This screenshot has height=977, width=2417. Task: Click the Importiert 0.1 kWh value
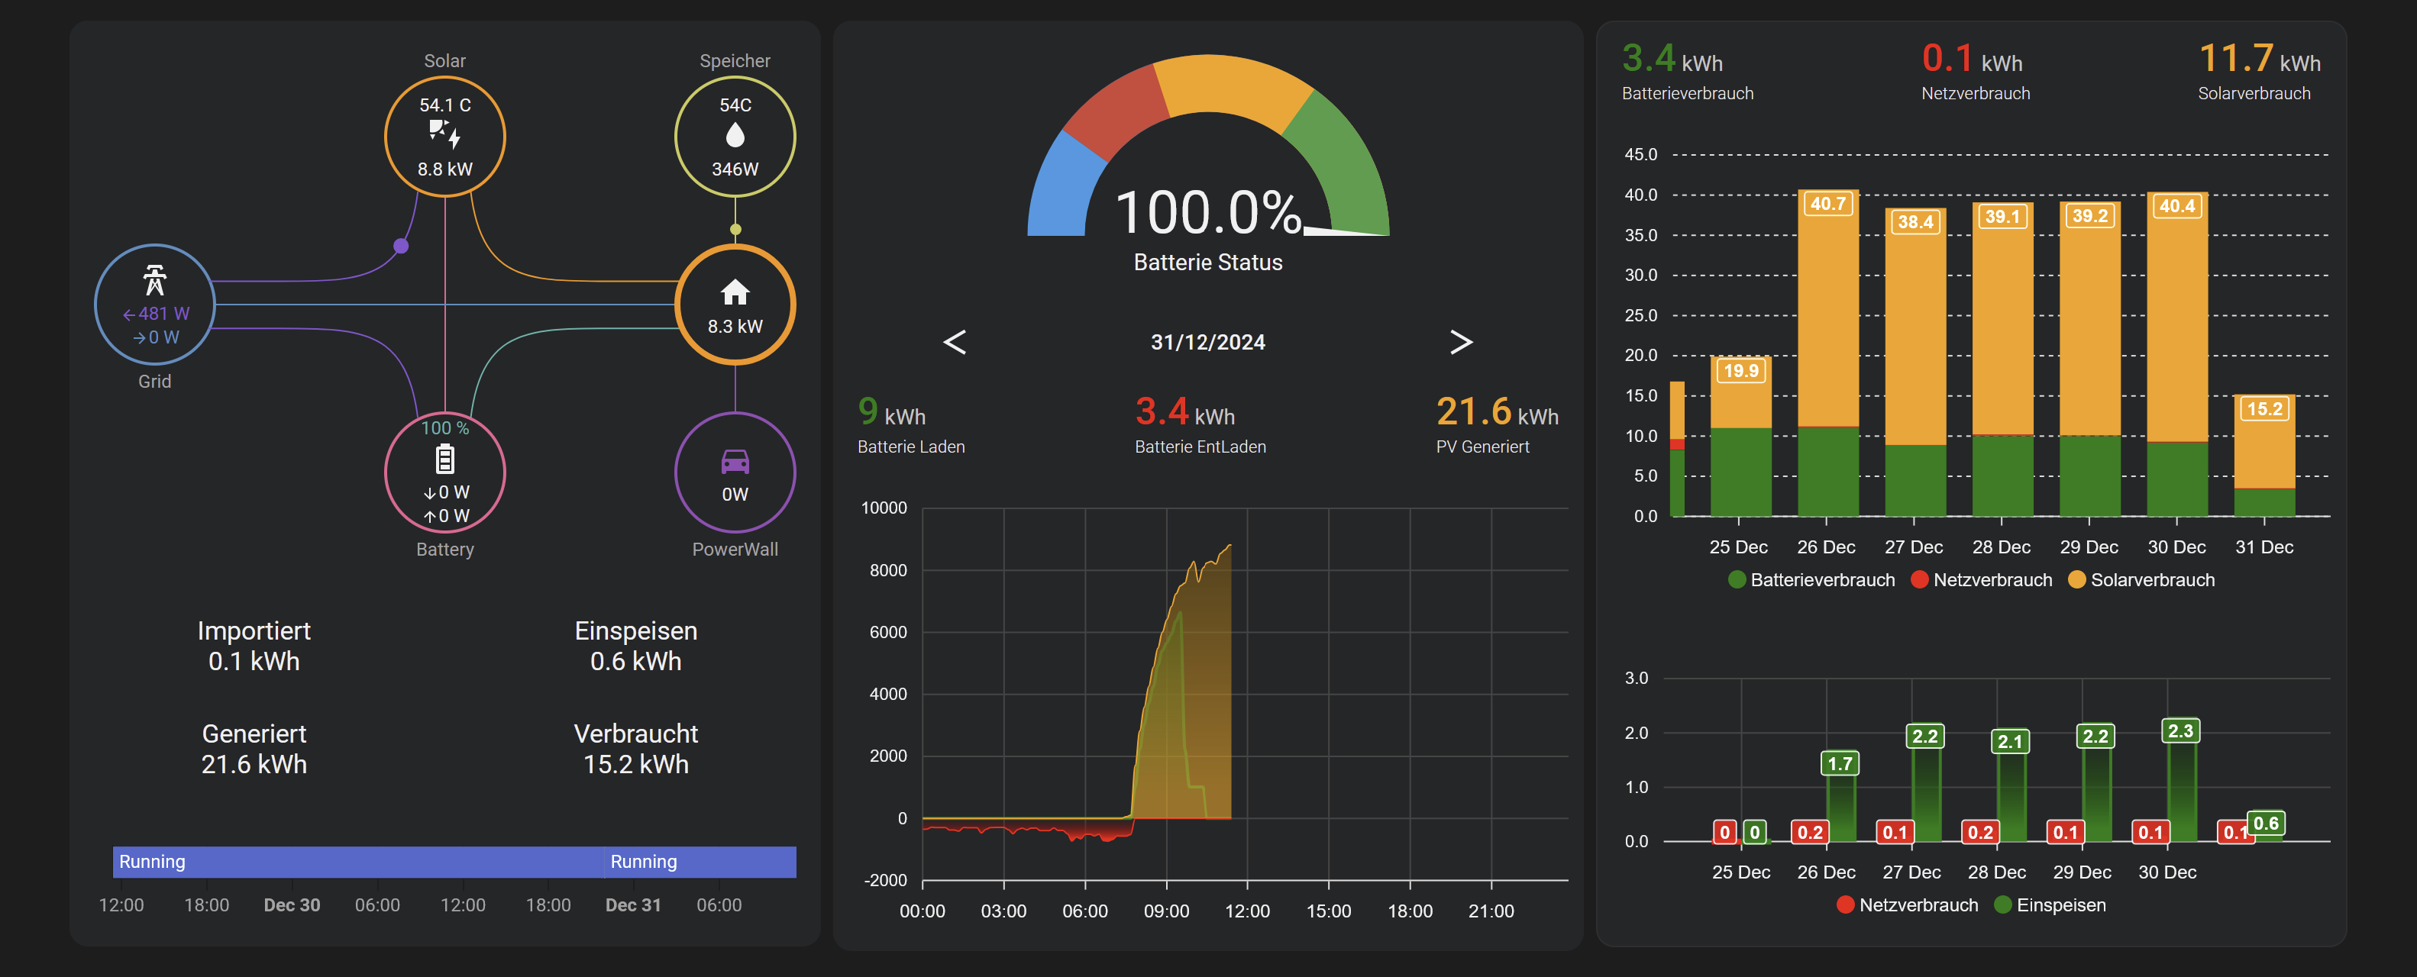[x=254, y=660]
